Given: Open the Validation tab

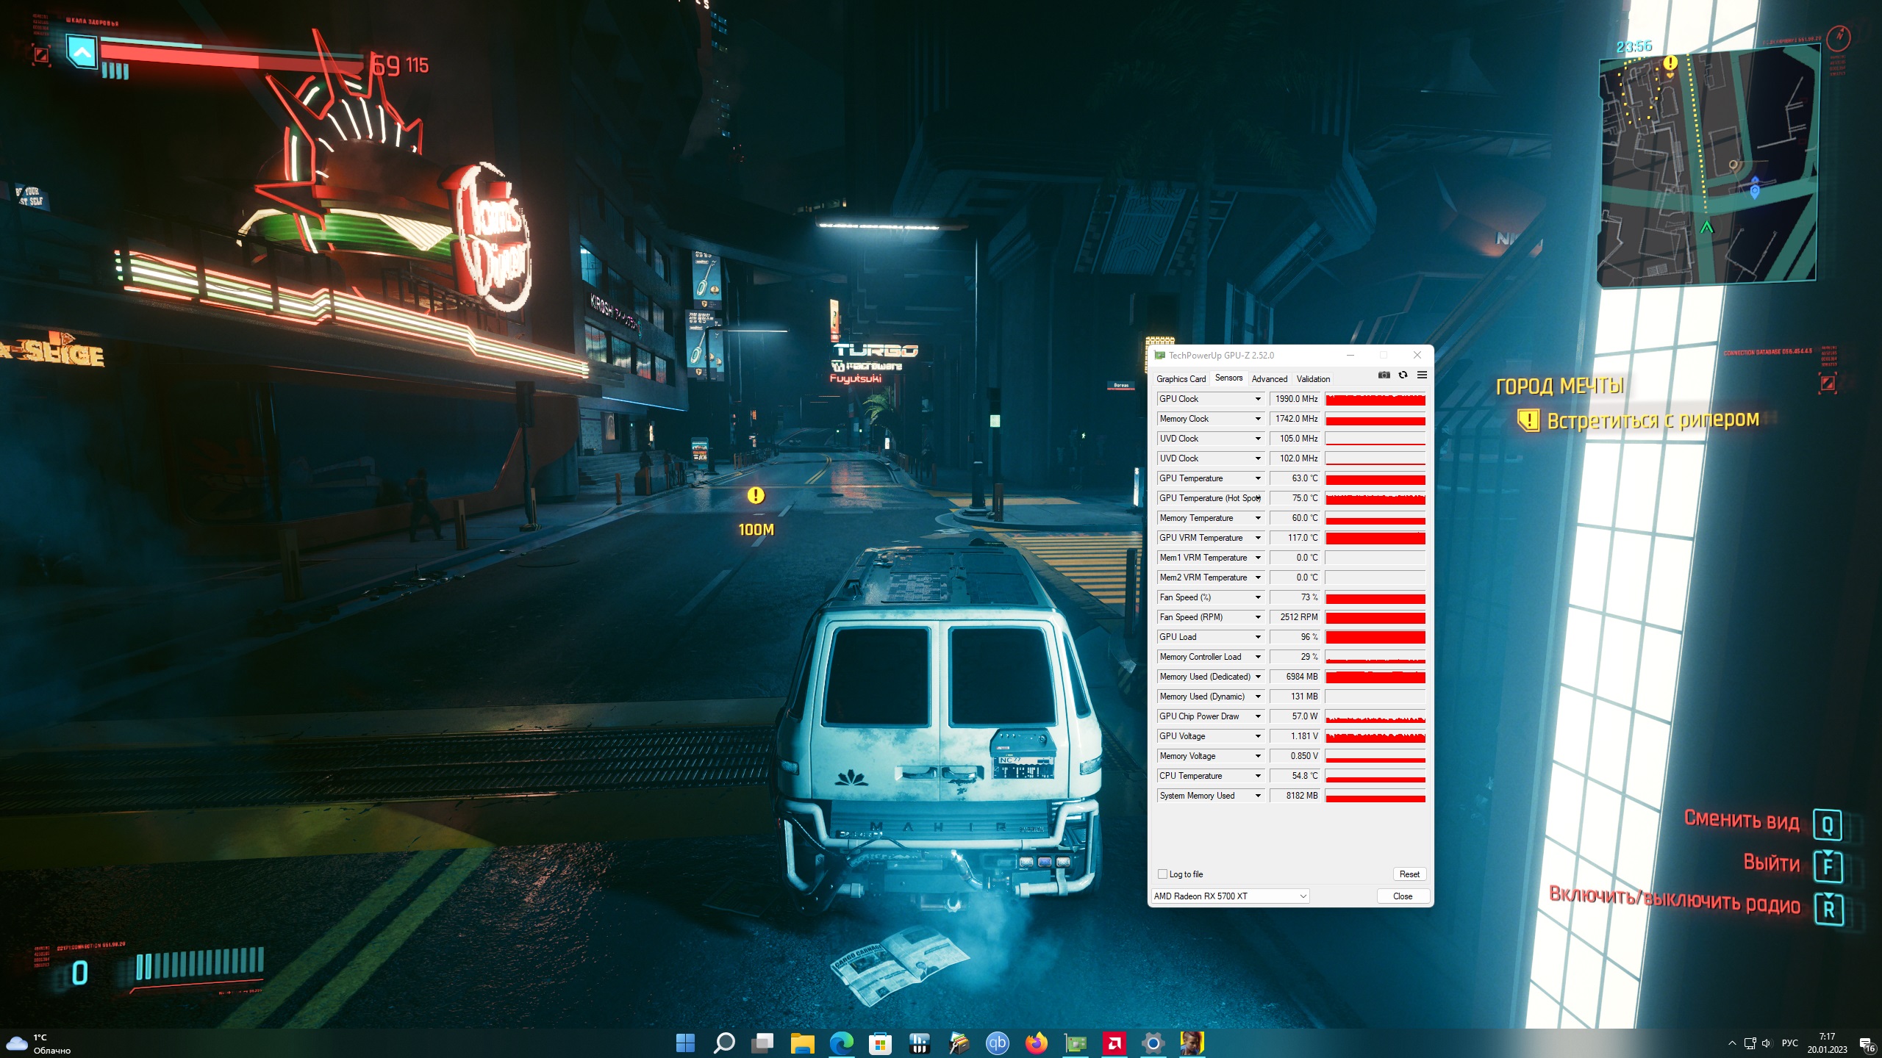Looking at the screenshot, I should pos(1313,379).
